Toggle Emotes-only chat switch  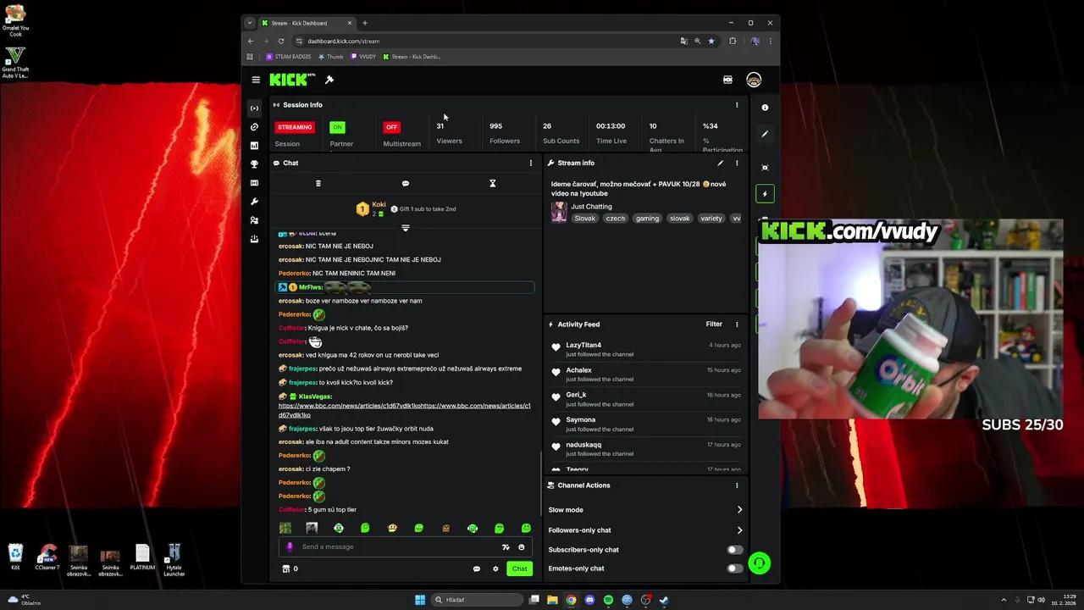pos(735,568)
